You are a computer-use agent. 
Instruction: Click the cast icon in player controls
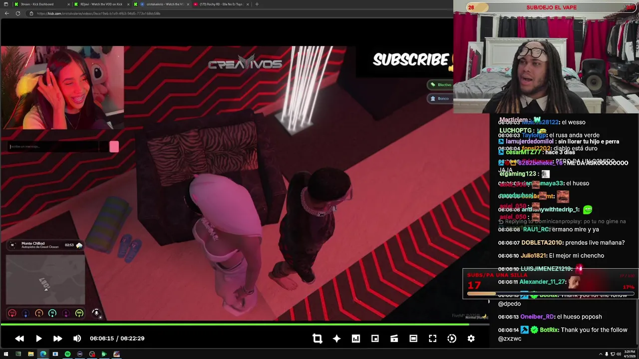394,339
